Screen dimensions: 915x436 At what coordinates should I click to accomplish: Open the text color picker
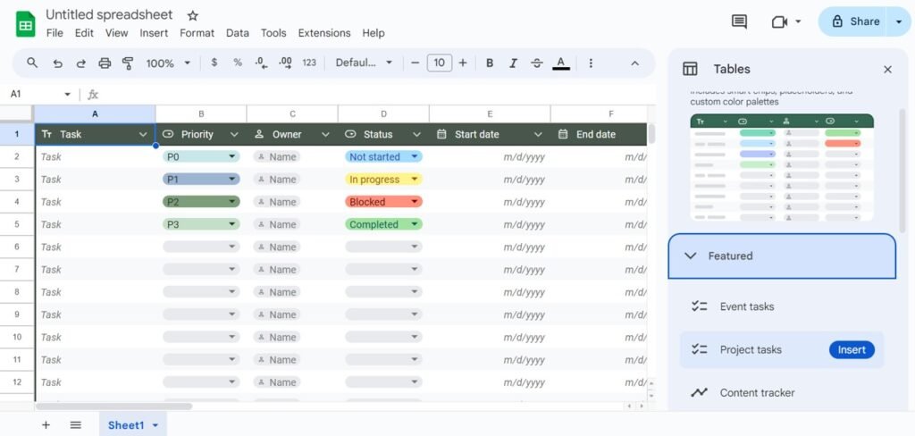click(x=561, y=63)
